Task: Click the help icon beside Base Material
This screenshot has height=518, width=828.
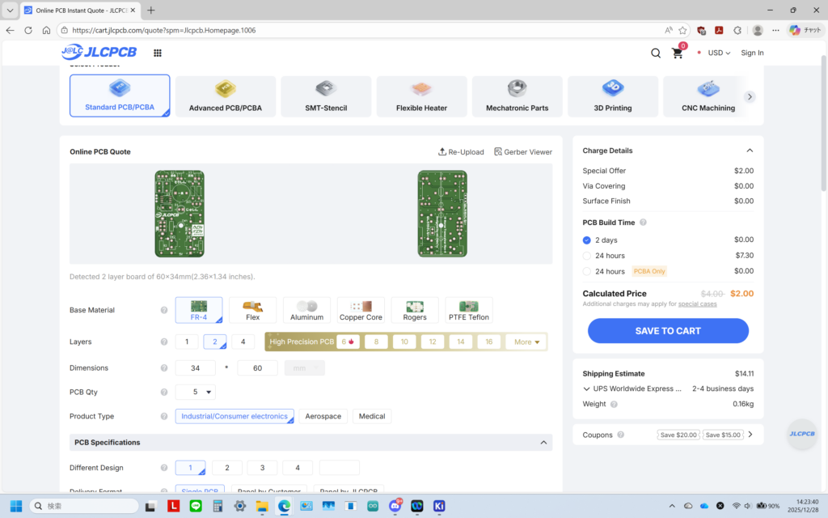Action: click(164, 310)
